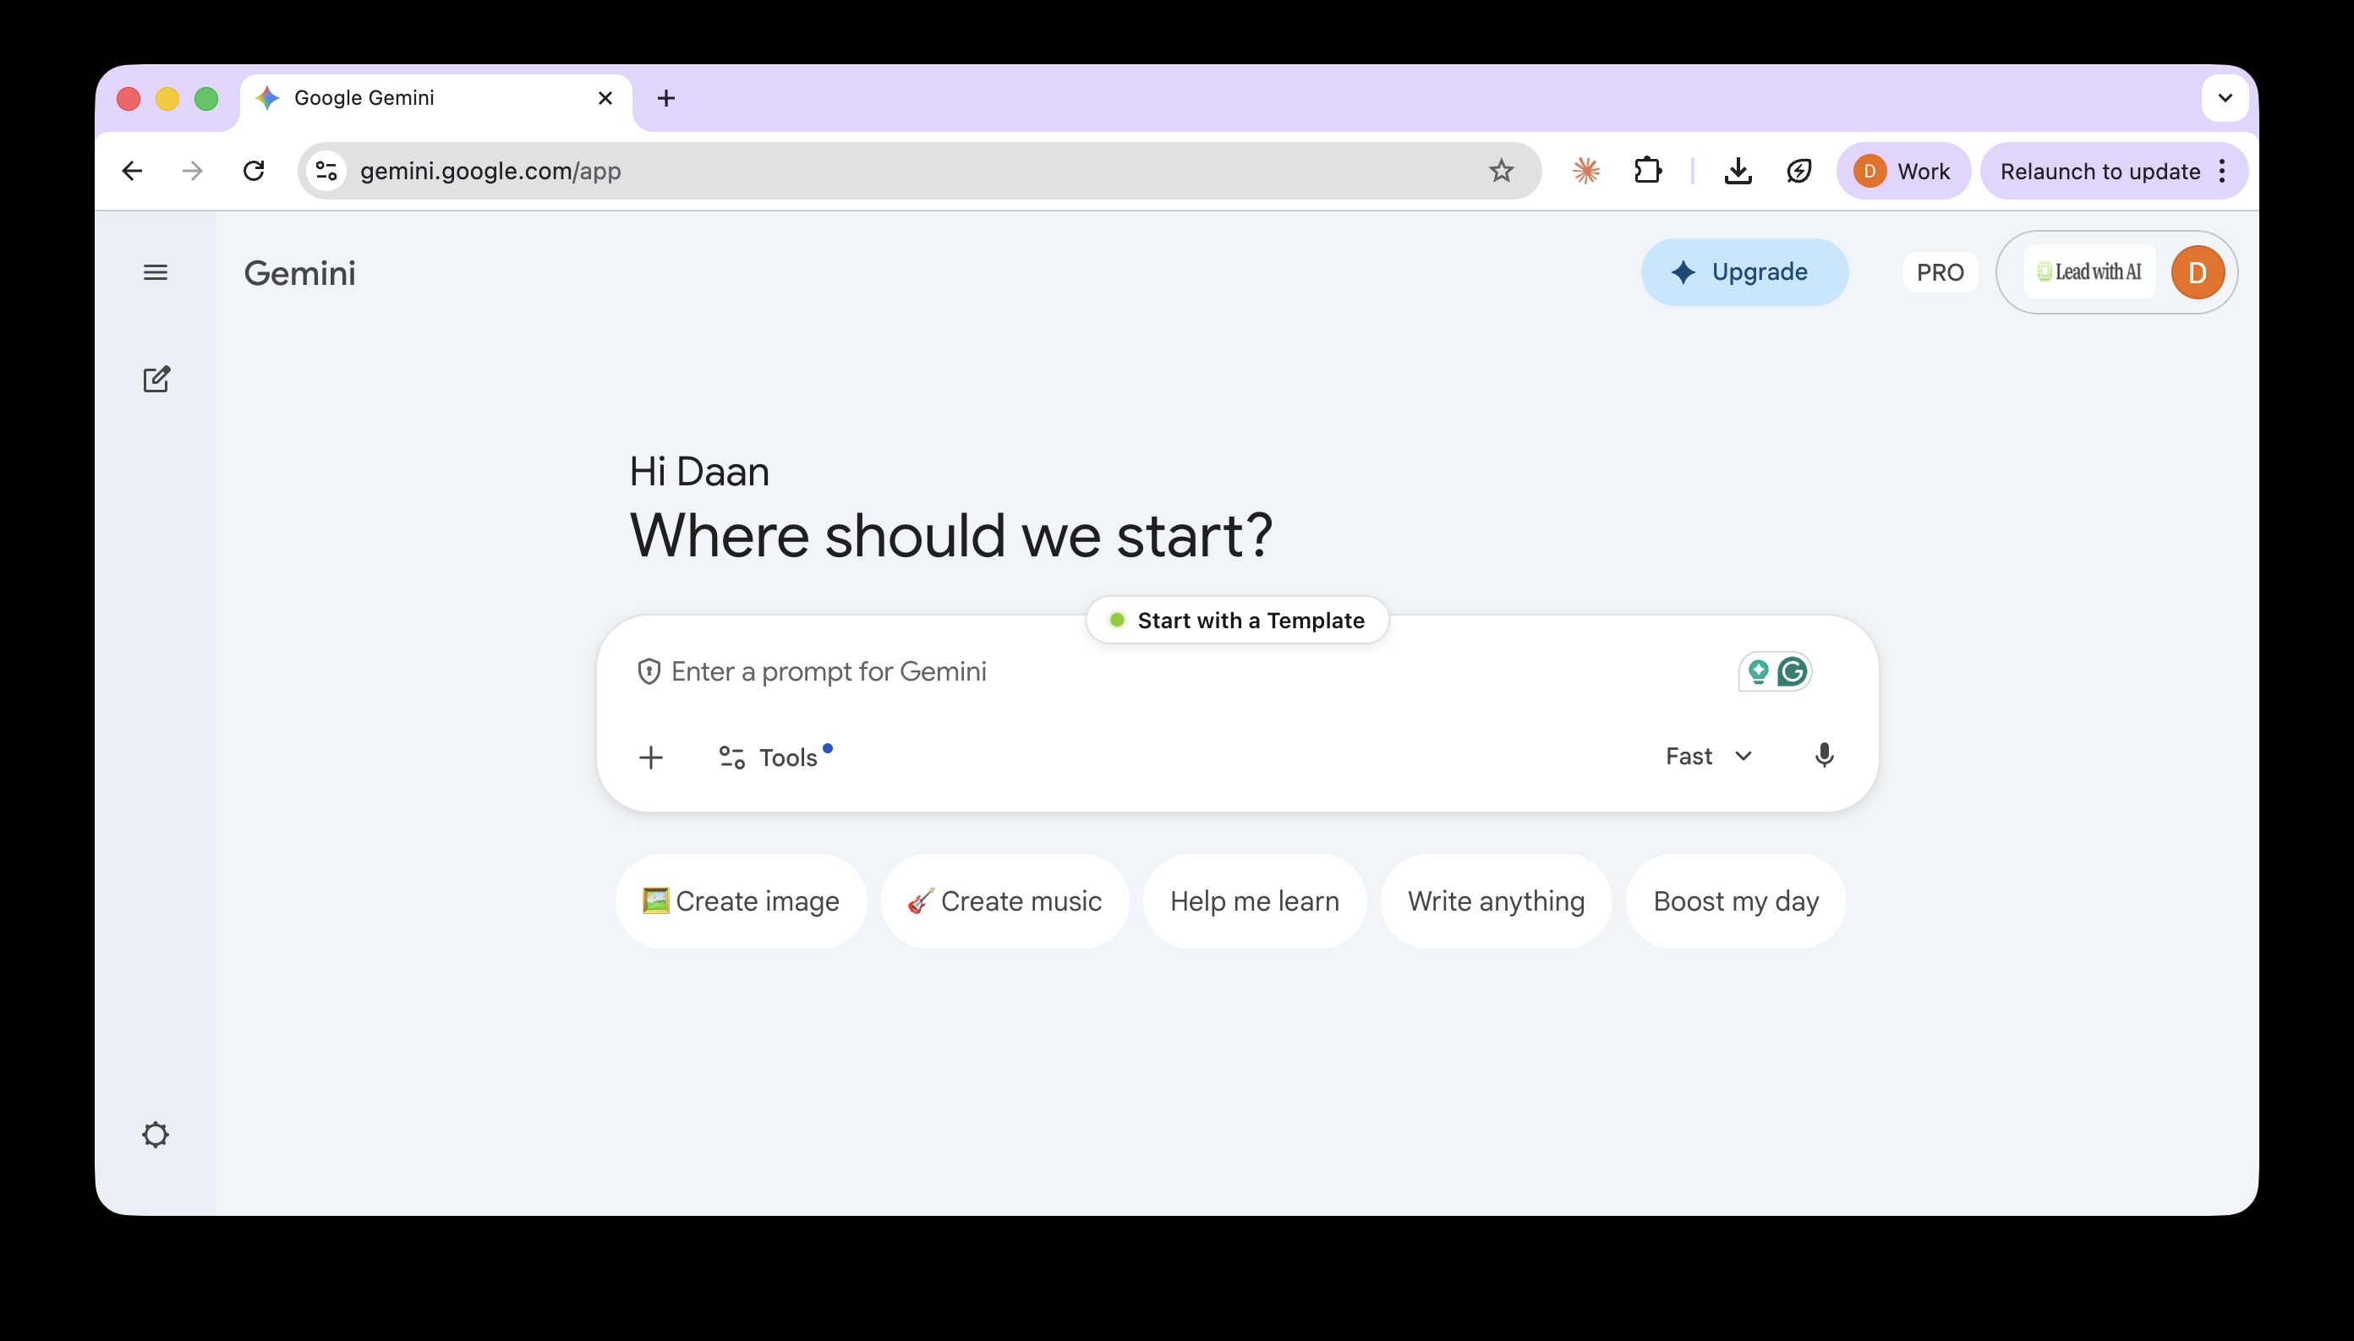Viewport: 2354px width, 1341px height.
Task: Click the teal lightbulb extension icon
Action: pyautogui.click(x=1758, y=671)
